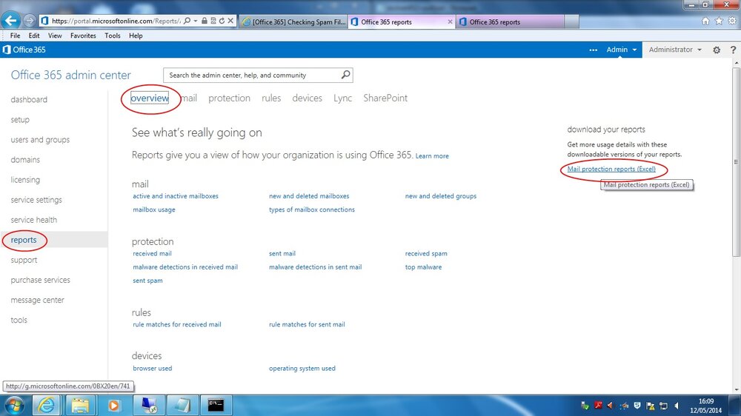Close the active Office 365 reports tab
The width and height of the screenshot is (741, 416).
[x=450, y=21]
